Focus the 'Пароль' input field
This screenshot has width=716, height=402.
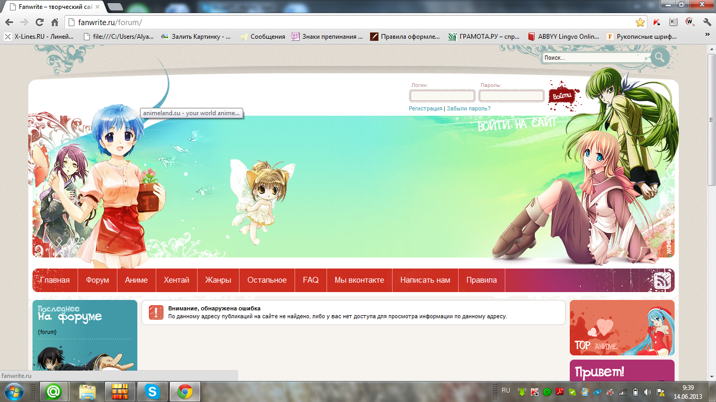point(512,96)
